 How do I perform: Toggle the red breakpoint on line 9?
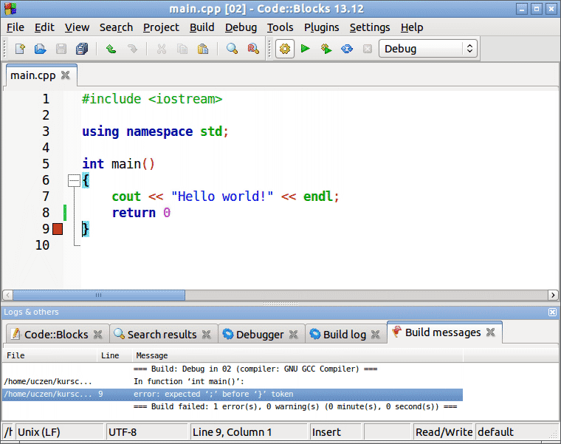coord(58,229)
